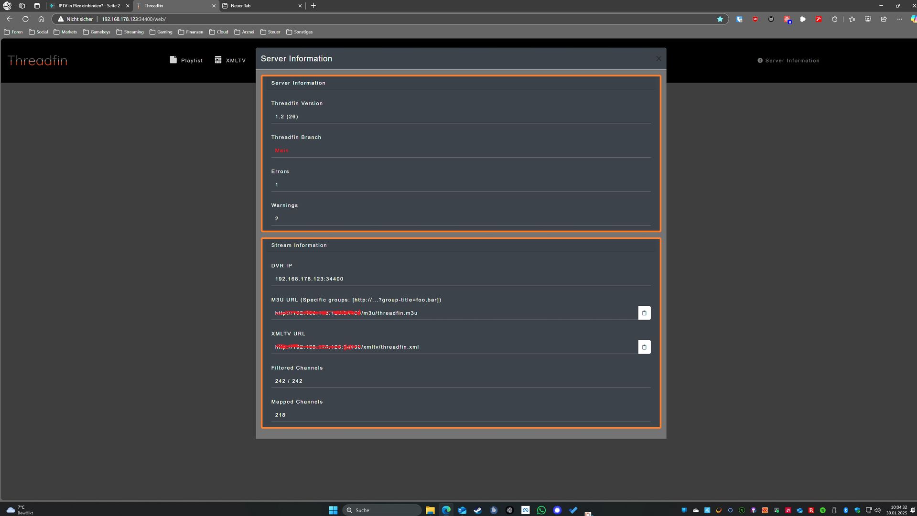Open the browser workspaces icon
This screenshot has width=917, height=516.
(22, 6)
